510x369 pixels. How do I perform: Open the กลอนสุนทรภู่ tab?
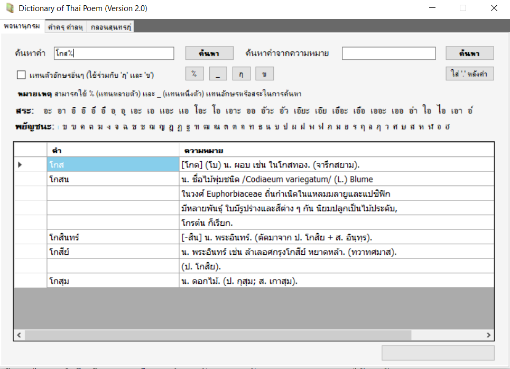pyautogui.click(x=111, y=27)
